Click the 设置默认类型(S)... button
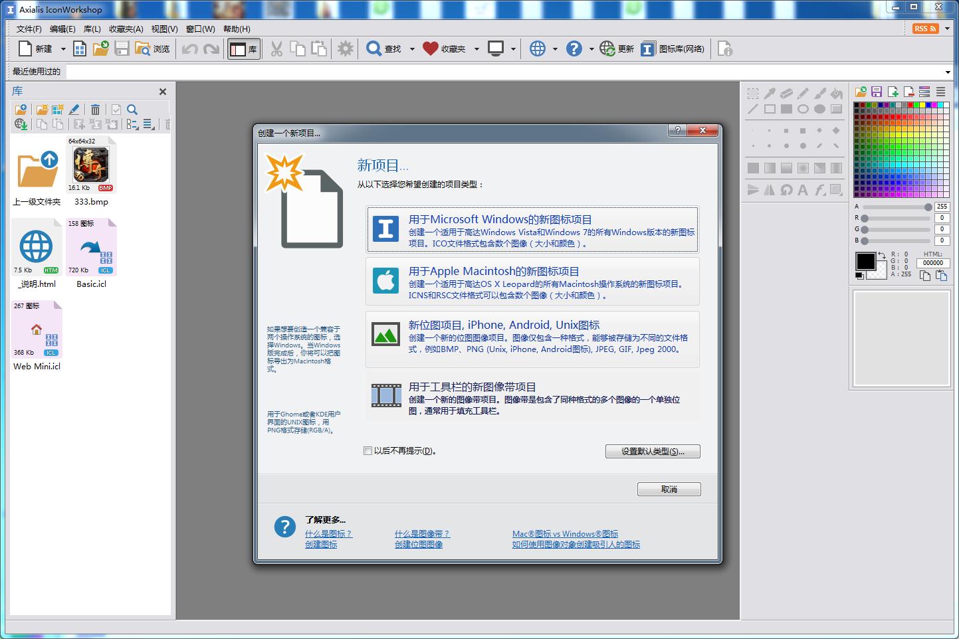Viewport: 959px width, 639px height. 653,452
